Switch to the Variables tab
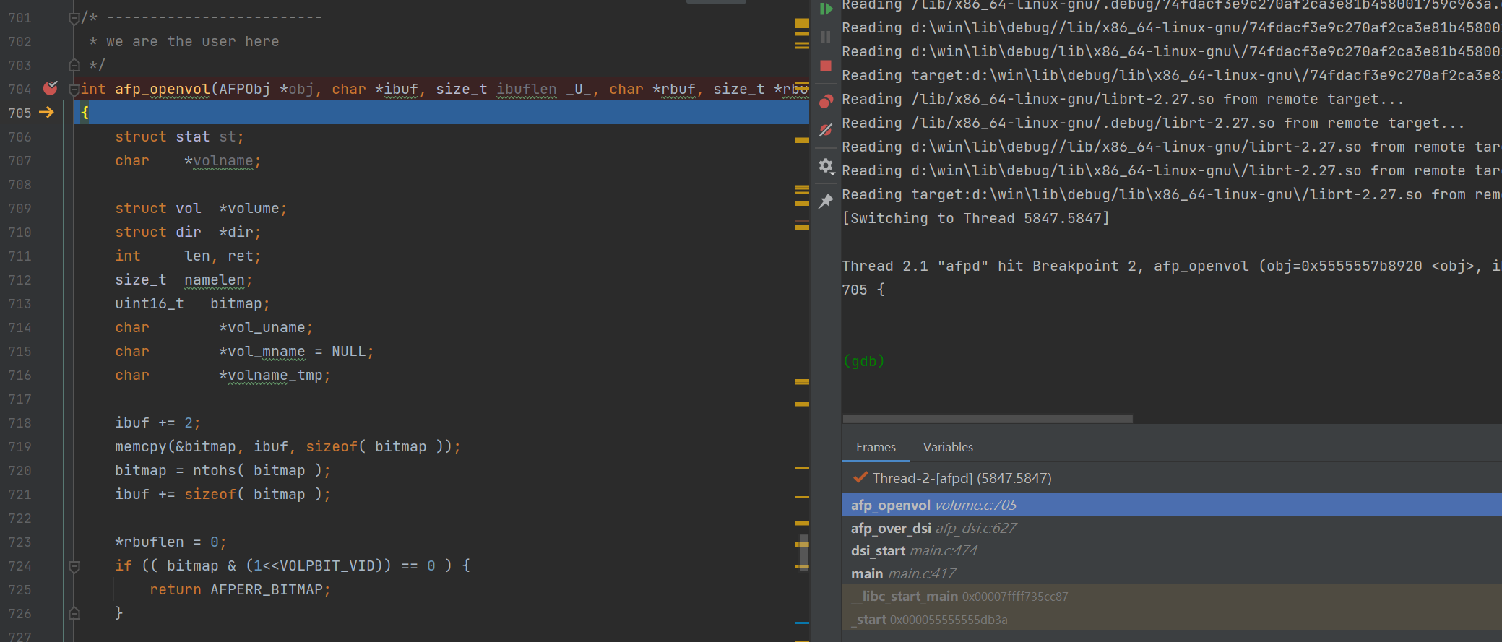This screenshot has width=1502, height=642. (948, 447)
